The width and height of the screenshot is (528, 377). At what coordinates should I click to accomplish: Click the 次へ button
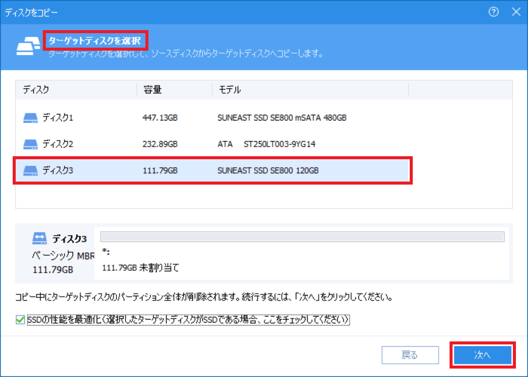point(482,355)
